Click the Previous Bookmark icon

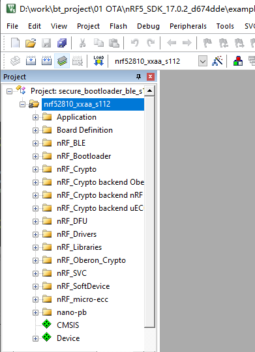tap(223, 43)
